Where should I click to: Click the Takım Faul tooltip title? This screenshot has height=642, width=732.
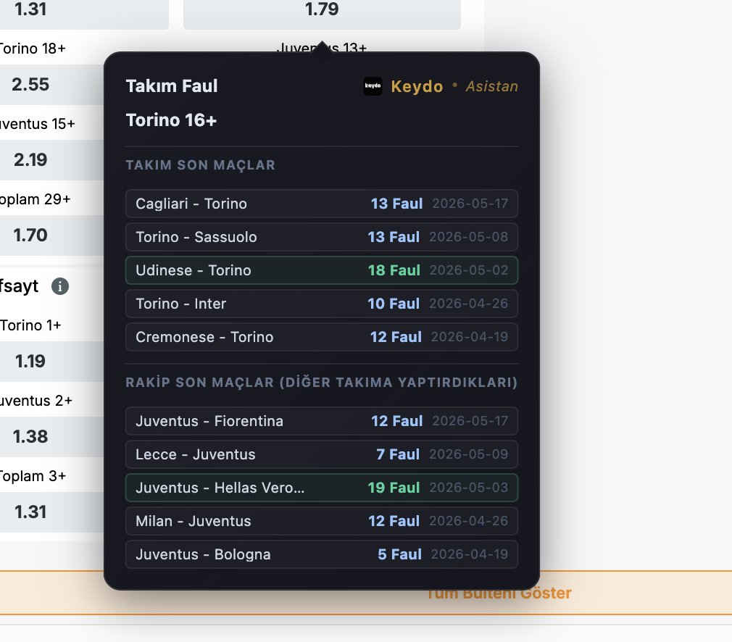coord(172,86)
